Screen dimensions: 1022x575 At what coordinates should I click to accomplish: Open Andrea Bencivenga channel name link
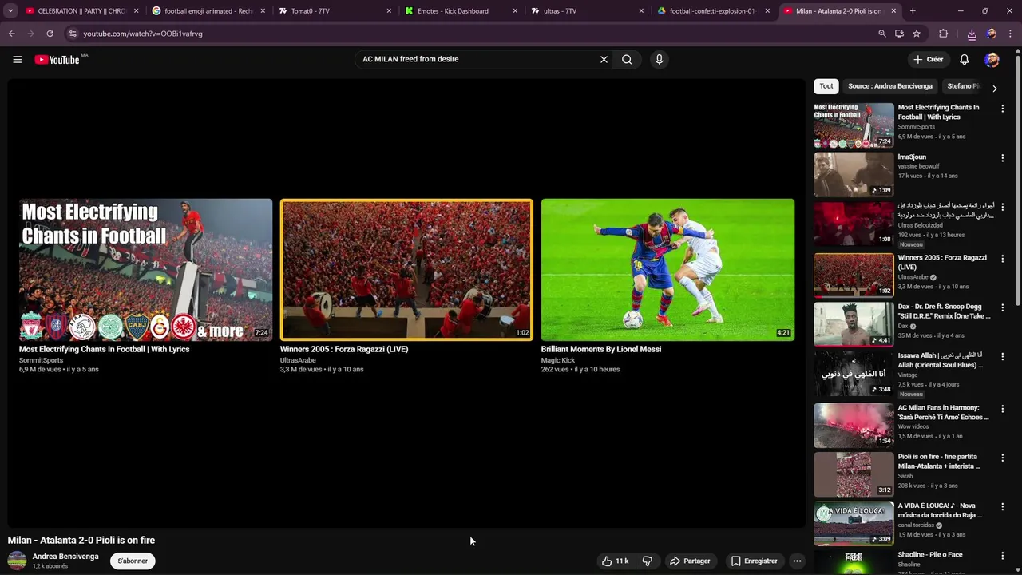pyautogui.click(x=65, y=557)
